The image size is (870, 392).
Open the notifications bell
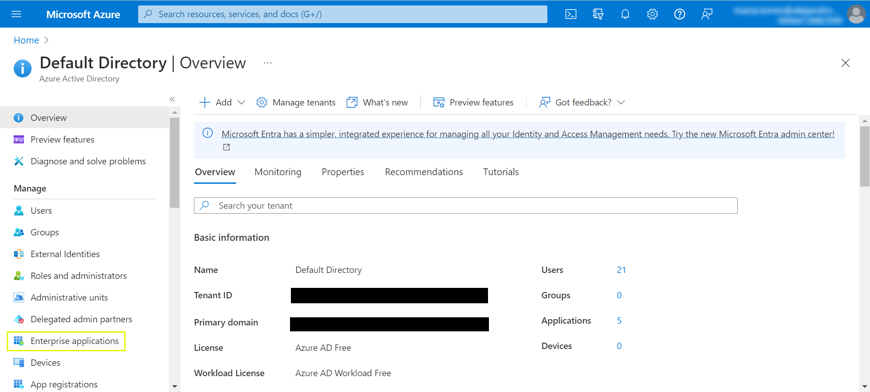(x=625, y=14)
